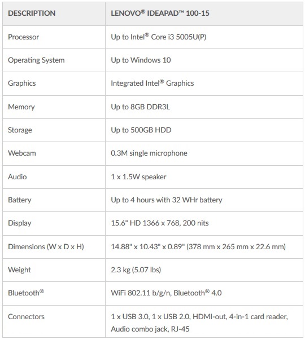
Task: Click Integrated Intel Graphics value
Action: tap(152, 83)
